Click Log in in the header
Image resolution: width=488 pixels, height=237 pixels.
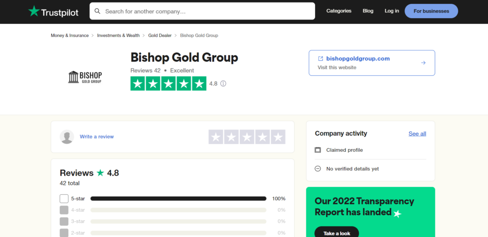coord(392,11)
